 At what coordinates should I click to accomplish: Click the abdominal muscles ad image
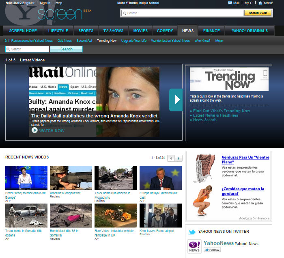(204, 168)
